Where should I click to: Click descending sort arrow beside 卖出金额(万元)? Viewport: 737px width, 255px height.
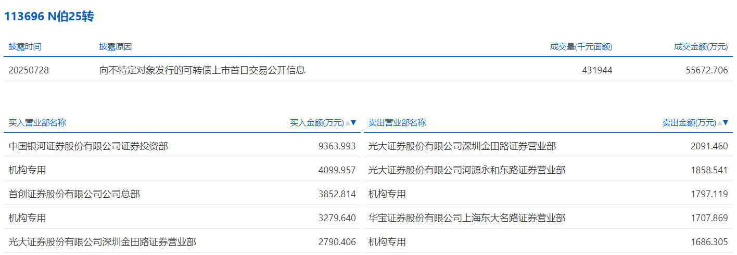coord(726,123)
